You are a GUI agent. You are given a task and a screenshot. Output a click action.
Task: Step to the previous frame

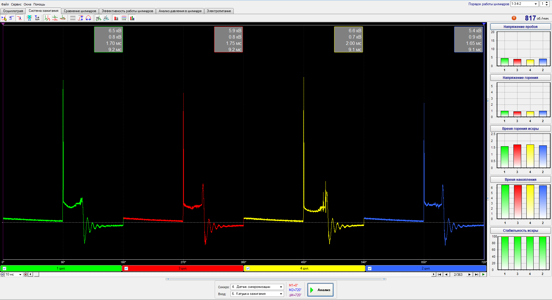446,274
